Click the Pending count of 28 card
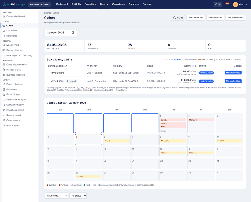 145,46
